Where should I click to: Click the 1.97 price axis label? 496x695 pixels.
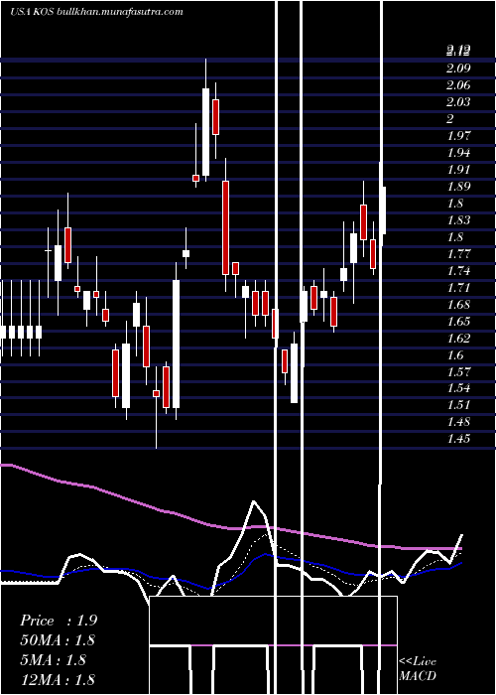pos(458,136)
